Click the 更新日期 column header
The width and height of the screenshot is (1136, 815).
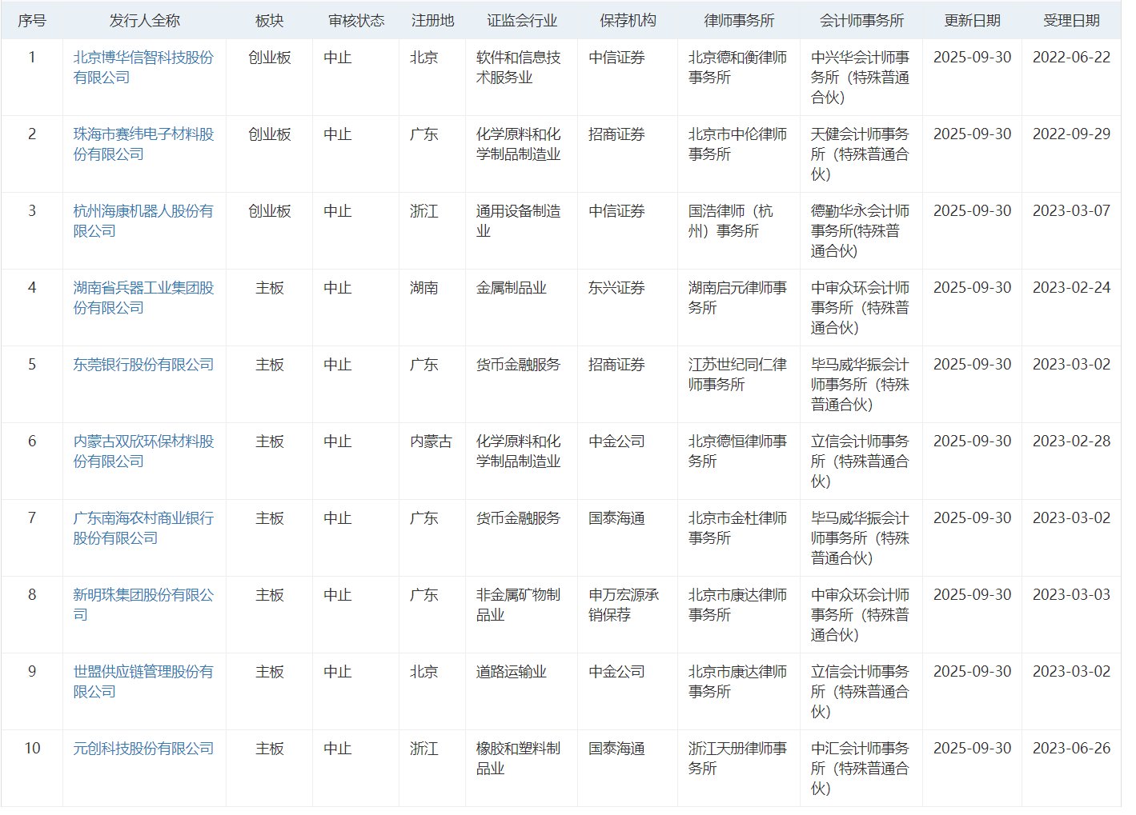[x=972, y=21]
